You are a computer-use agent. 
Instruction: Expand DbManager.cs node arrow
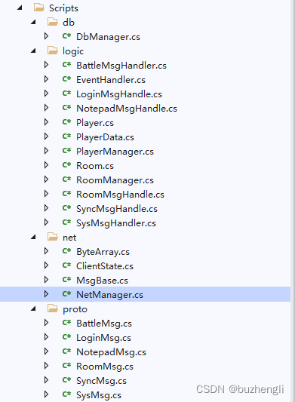point(46,36)
